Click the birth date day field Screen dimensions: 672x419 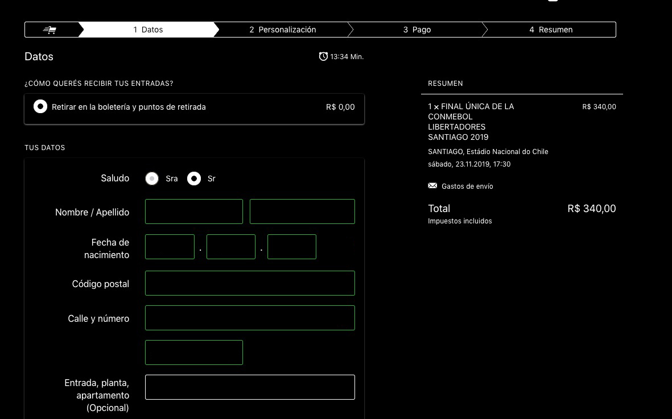point(170,247)
